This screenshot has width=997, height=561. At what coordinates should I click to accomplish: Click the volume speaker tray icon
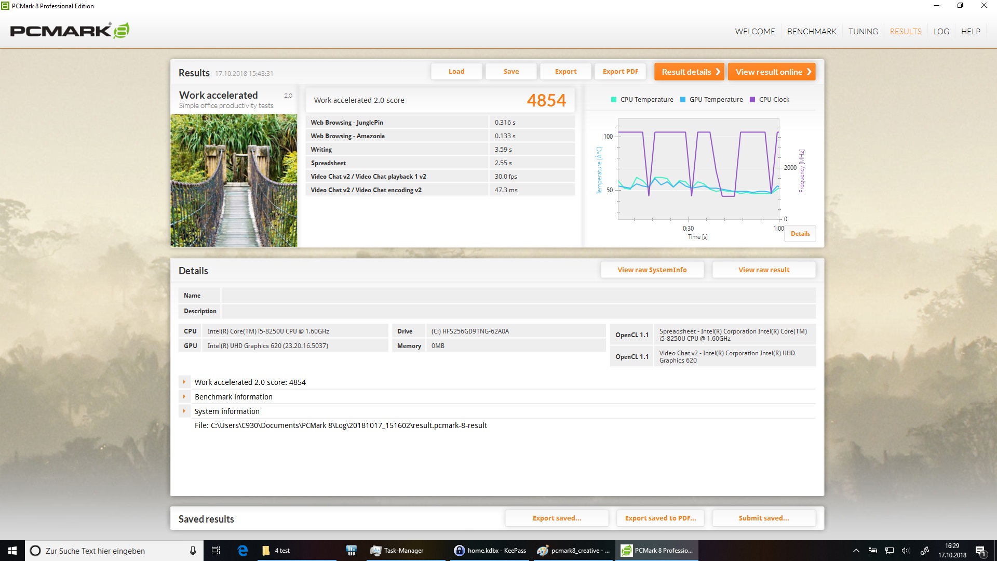click(x=906, y=551)
